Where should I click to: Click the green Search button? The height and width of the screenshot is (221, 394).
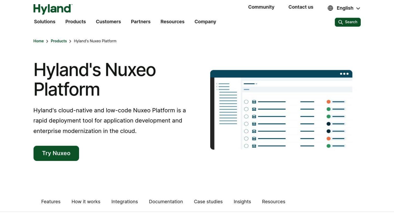pos(348,22)
